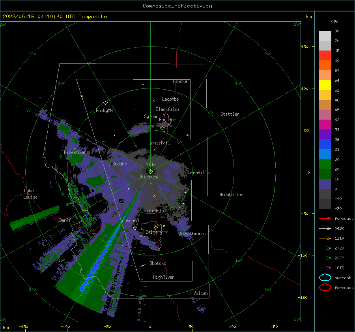The image size is (355, 332).
Task: Click the dBZ legend heading
Action: (334, 21)
